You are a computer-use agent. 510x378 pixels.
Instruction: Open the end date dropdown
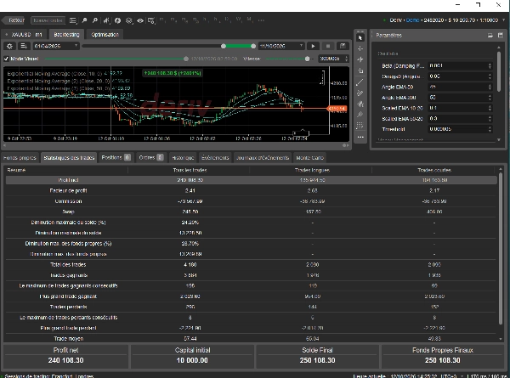[x=281, y=46]
